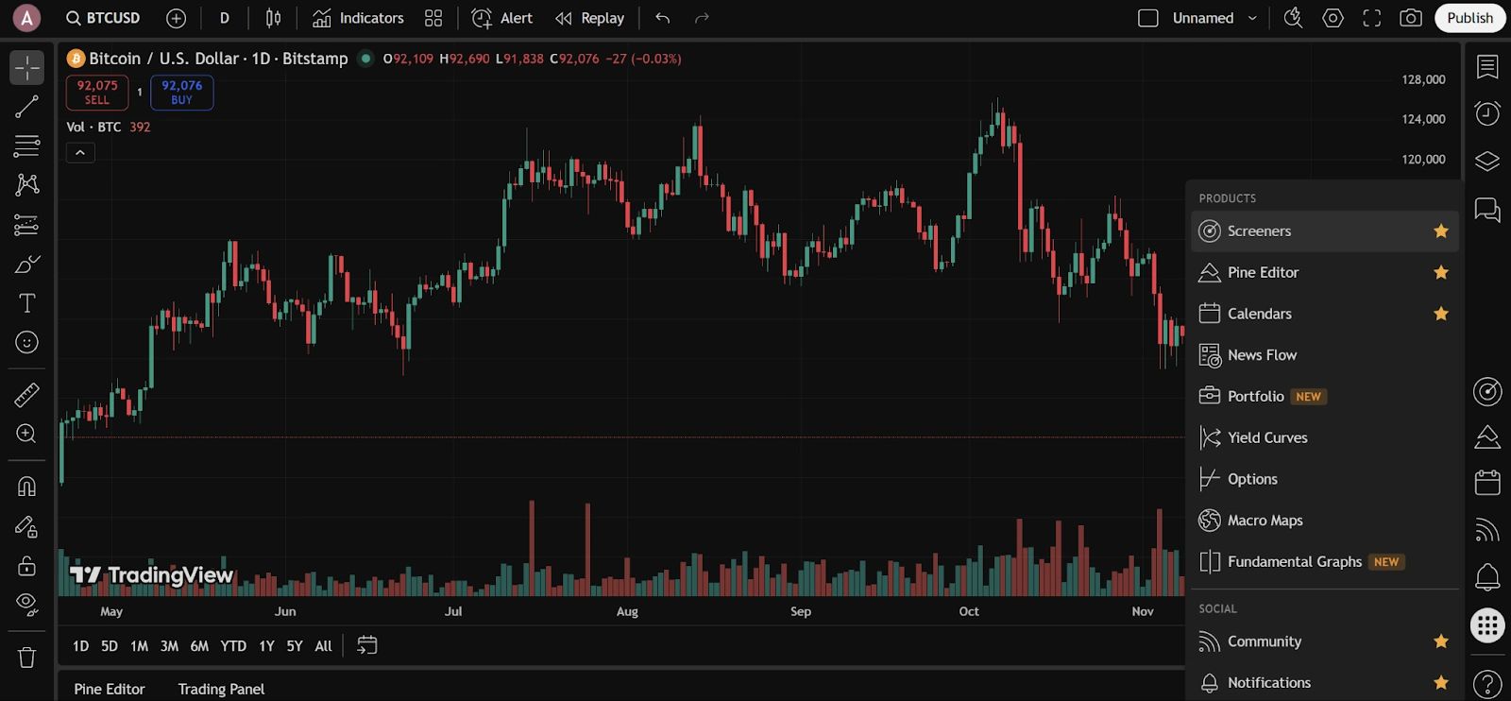Open the Trading Panel tab
Image resolution: width=1511 pixels, height=701 pixels.
pyautogui.click(x=221, y=689)
